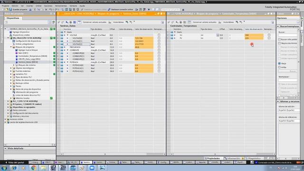Click Vista del portal button
Image resolution: width=304 pixels, height=171 pixels.
pos(15,162)
